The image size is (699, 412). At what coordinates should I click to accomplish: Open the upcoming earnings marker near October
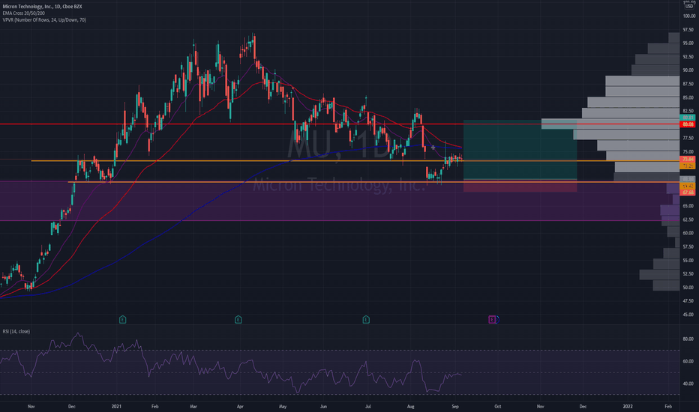(x=492, y=319)
